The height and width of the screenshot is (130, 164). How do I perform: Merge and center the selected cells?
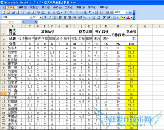74,17
